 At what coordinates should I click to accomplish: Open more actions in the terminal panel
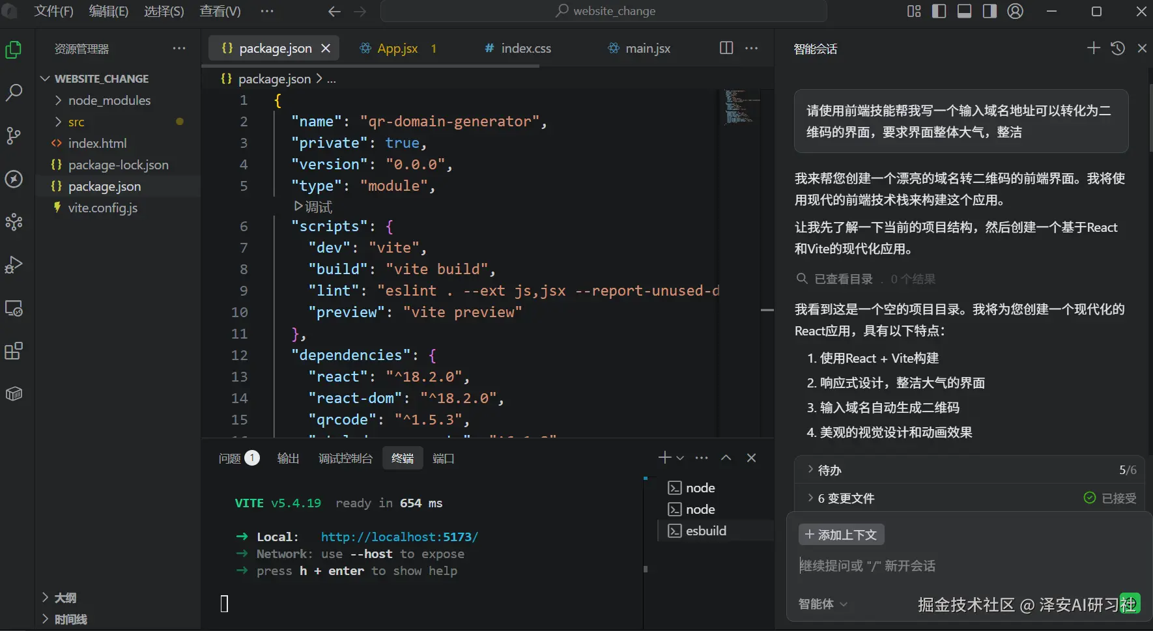point(702,458)
